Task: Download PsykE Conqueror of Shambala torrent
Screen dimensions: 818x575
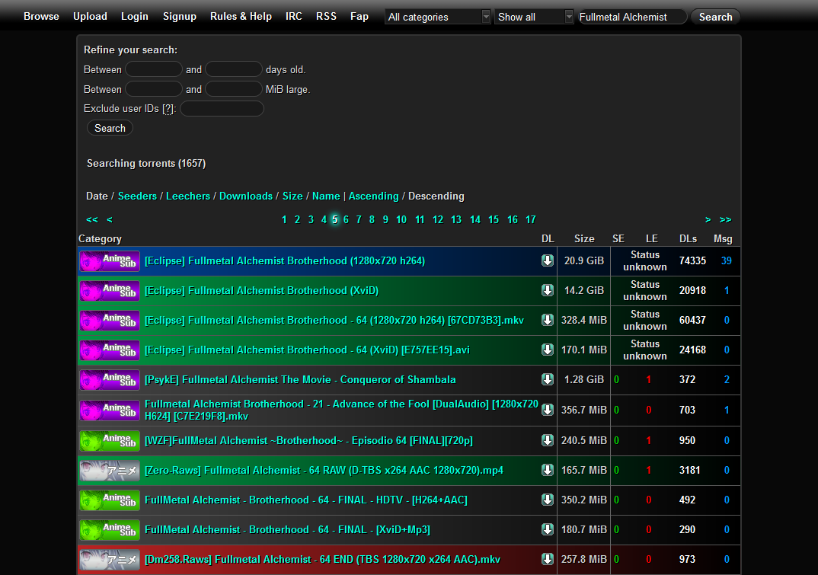Action: 548,379
